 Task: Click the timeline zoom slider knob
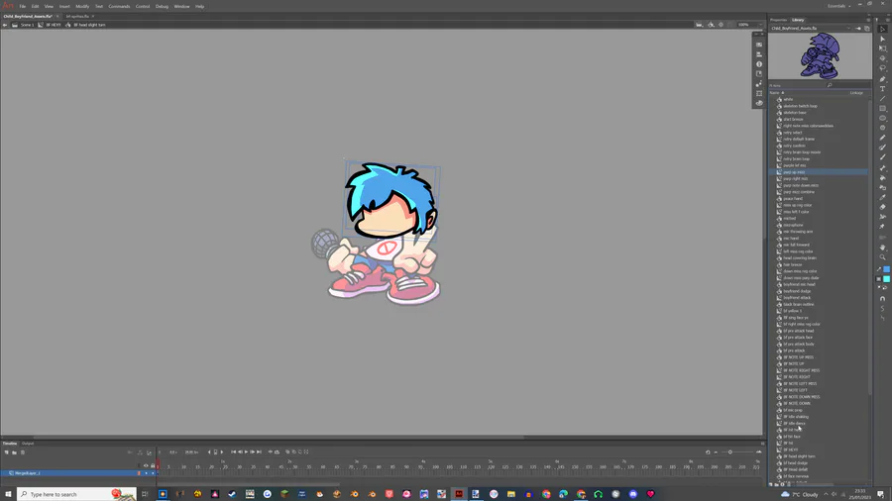[x=729, y=452]
